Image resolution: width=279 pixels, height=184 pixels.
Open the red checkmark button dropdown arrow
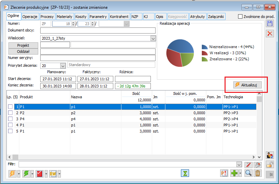tap(46, 173)
